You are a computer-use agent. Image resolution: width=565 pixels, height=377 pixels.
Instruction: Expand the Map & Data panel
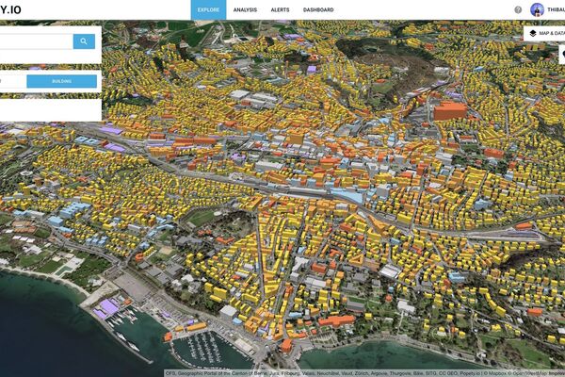click(x=552, y=32)
